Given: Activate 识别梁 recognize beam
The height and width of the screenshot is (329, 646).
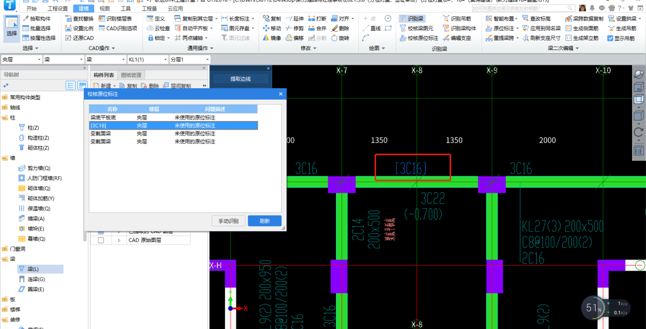Looking at the screenshot, I should pos(412,19).
